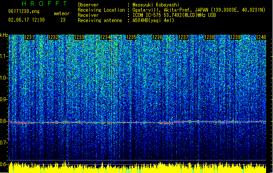The height and width of the screenshot is (173, 273).
Task: Click the meteor label
Action: [62, 13]
